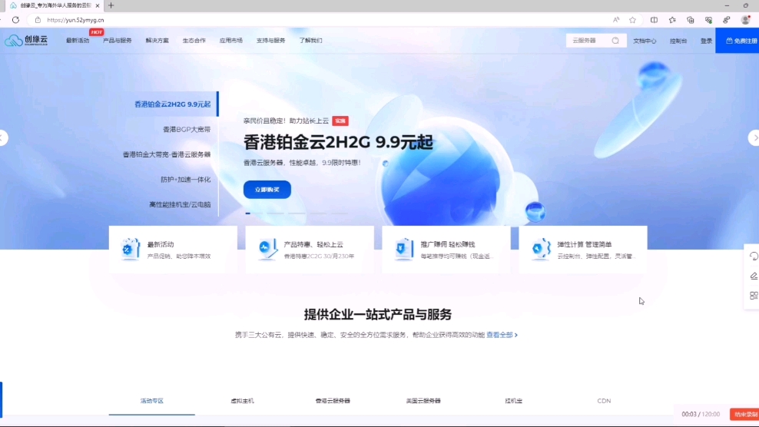Click the 产品特惠、轻松上云 card icon

[267, 249]
